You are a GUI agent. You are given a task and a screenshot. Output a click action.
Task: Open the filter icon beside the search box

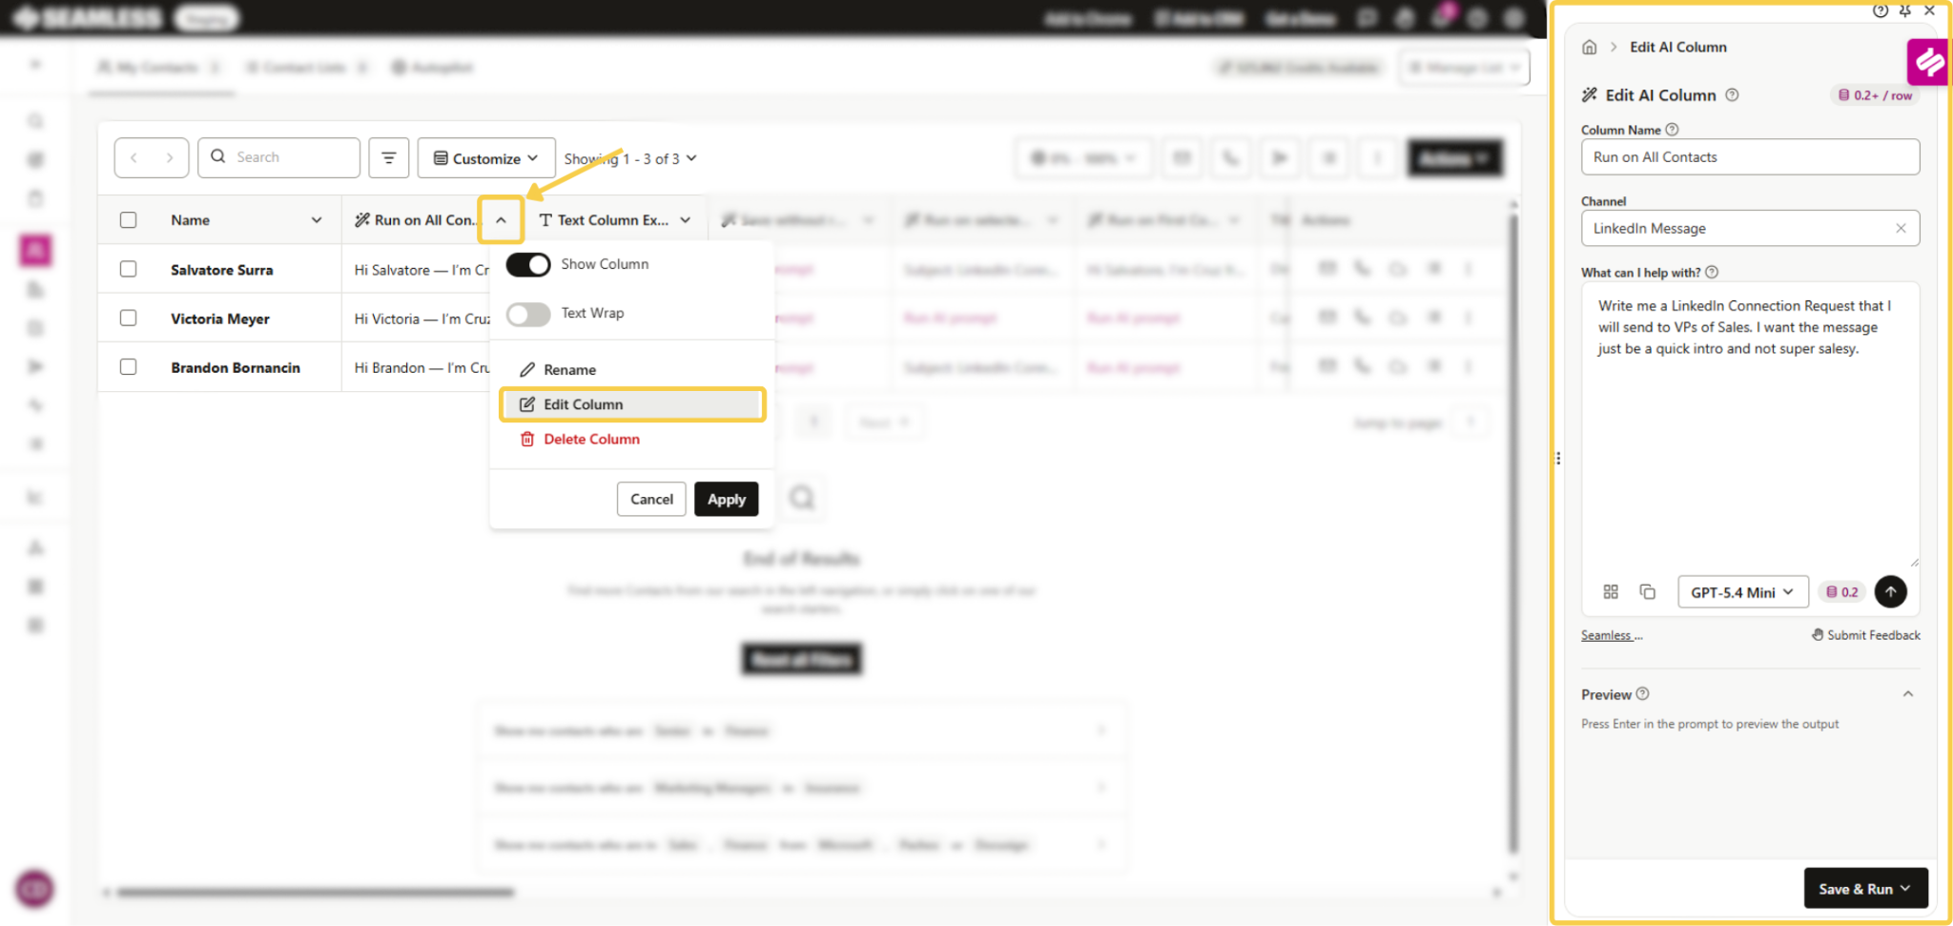[x=389, y=157]
